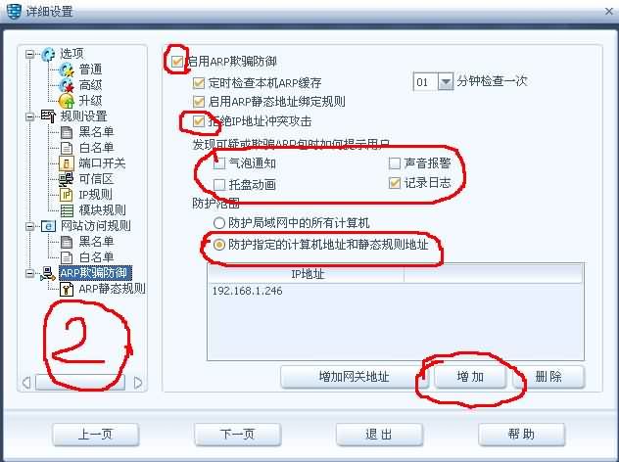Image resolution: width=619 pixels, height=462 pixels.
Task: Open the ARP静态规则 key icon
Action: click(x=67, y=289)
